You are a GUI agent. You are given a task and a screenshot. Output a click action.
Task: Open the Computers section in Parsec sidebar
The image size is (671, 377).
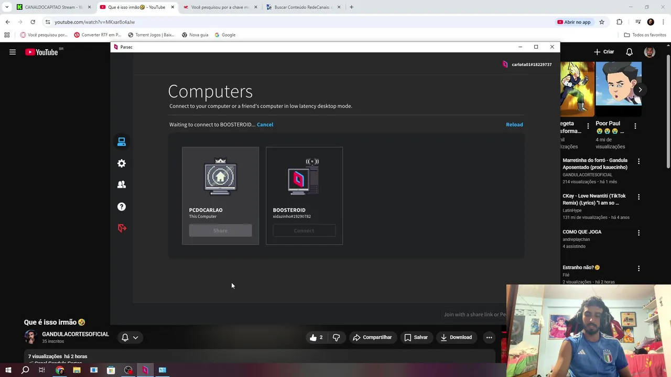coord(122,142)
